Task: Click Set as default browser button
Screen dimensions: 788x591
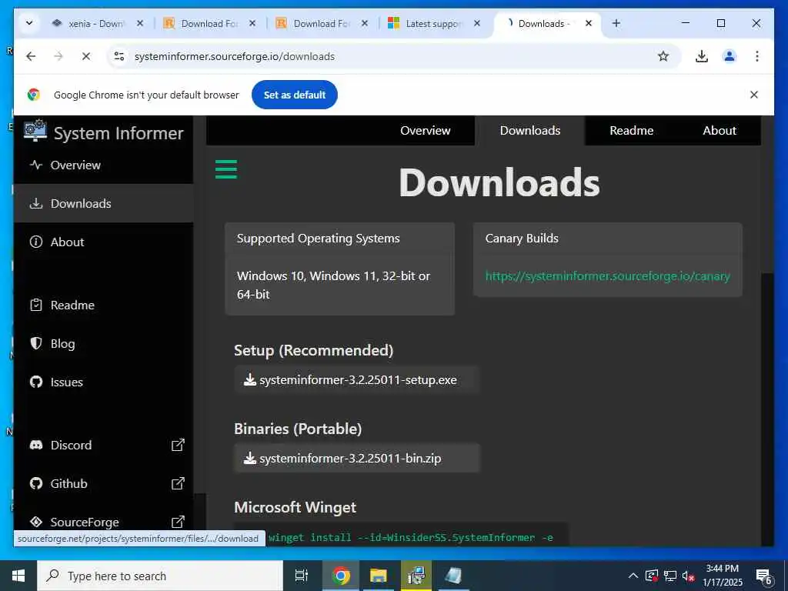Action: click(x=295, y=95)
